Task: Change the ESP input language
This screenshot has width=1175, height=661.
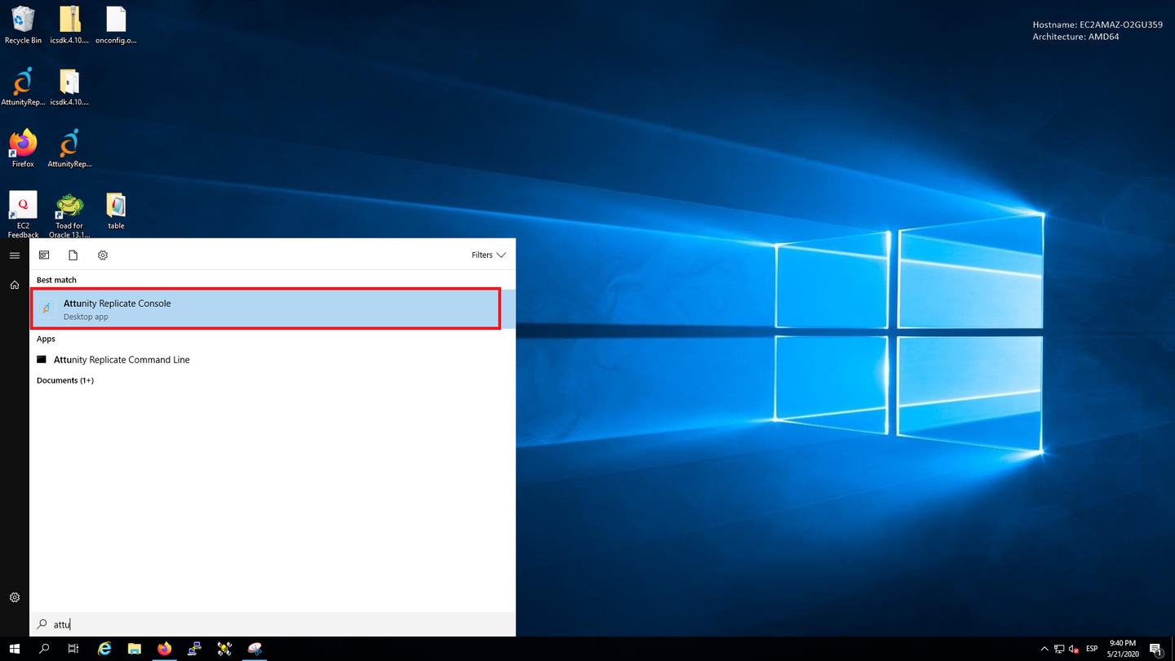Action: click(x=1092, y=649)
